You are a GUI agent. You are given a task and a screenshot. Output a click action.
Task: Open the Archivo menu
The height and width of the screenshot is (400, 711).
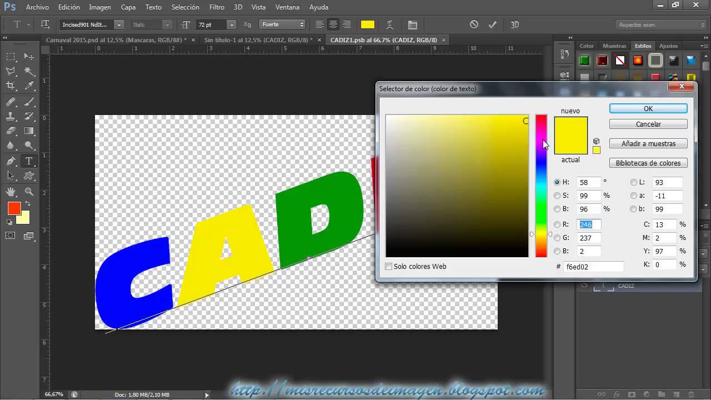click(37, 7)
